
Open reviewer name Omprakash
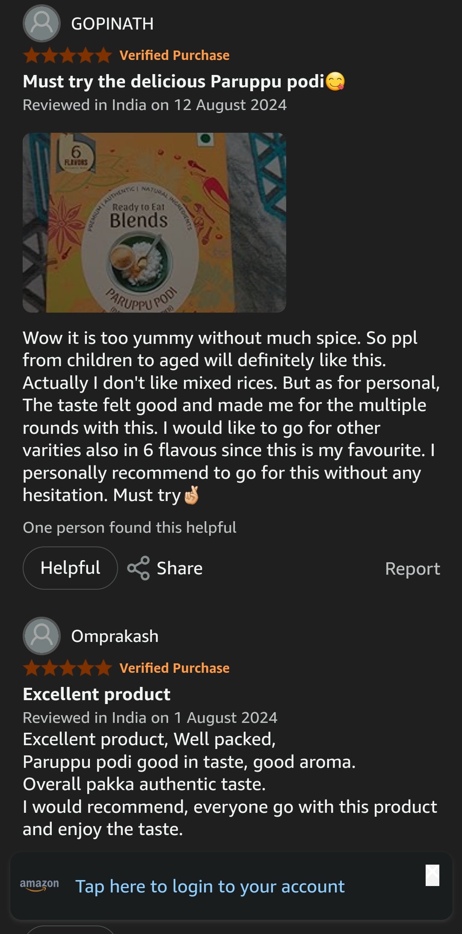[115, 636]
